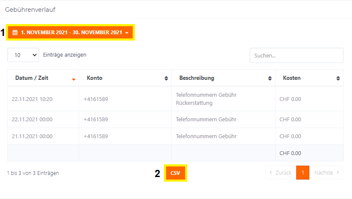Click the total CHF 0.00 footer cell
This screenshot has width=352, height=199.
click(x=290, y=153)
